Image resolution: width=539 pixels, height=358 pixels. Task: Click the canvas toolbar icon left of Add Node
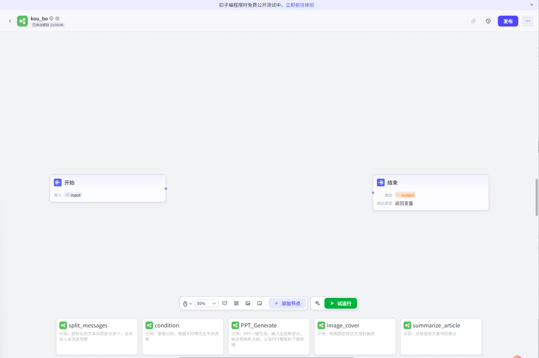(259, 303)
